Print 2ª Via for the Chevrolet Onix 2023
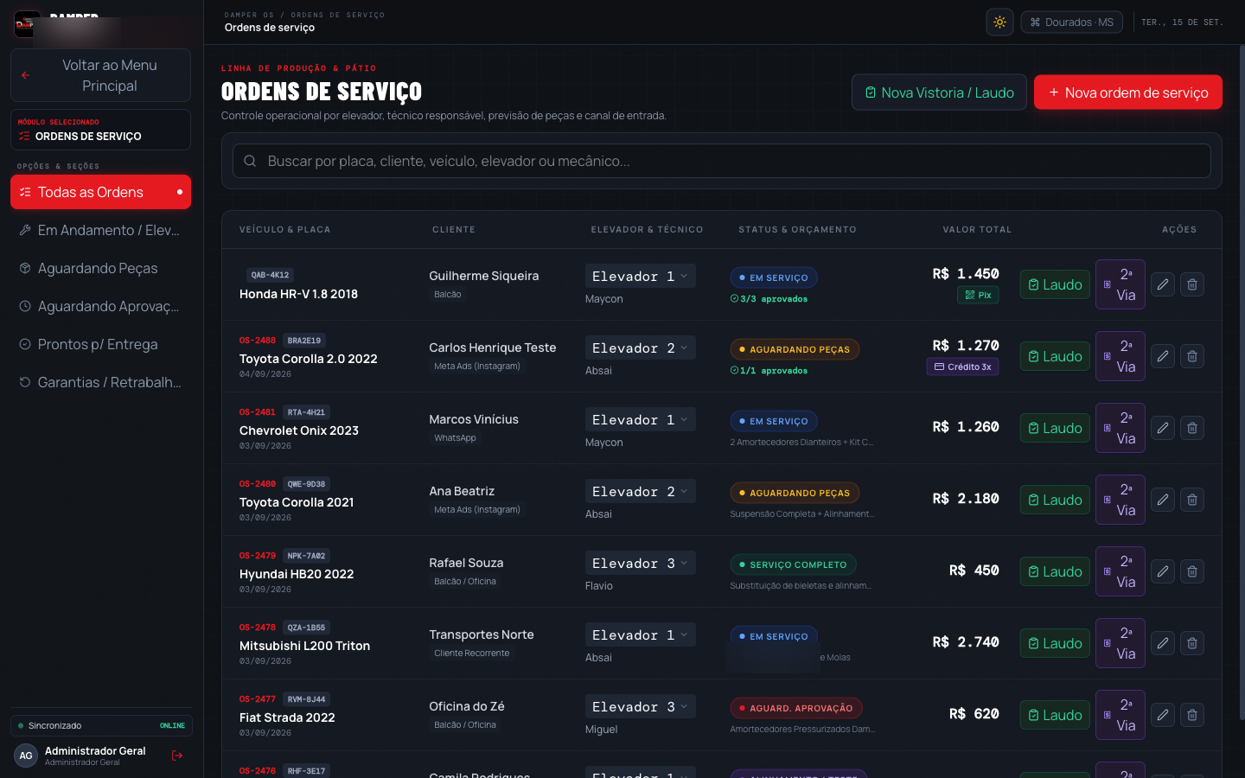 [x=1120, y=428]
